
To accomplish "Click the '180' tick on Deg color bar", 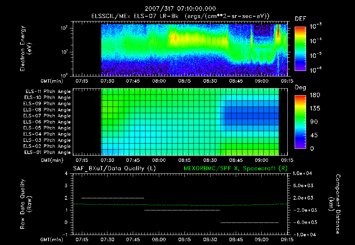I will coord(315,95).
